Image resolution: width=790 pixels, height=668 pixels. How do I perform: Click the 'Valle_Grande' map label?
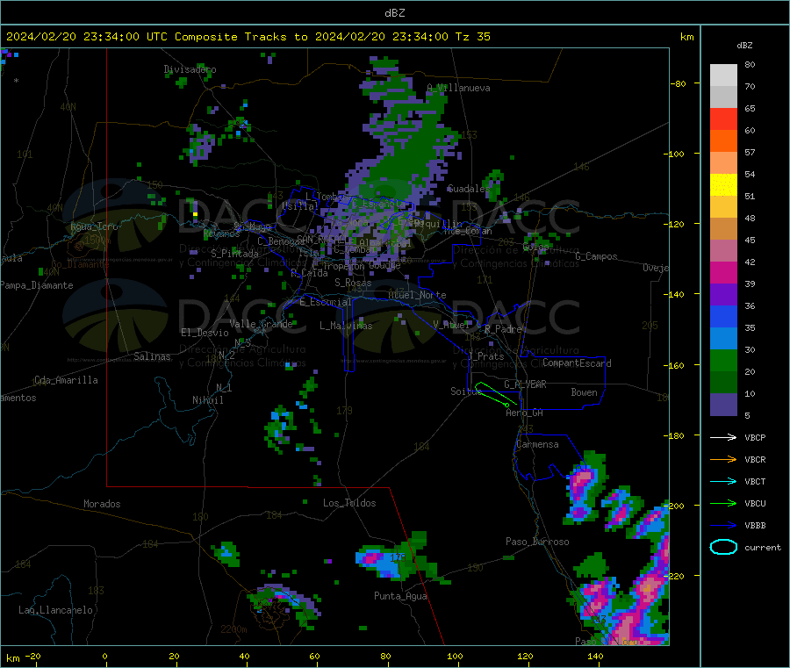[261, 324]
